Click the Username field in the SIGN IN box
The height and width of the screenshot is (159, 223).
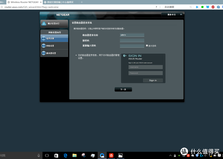tap(146, 67)
